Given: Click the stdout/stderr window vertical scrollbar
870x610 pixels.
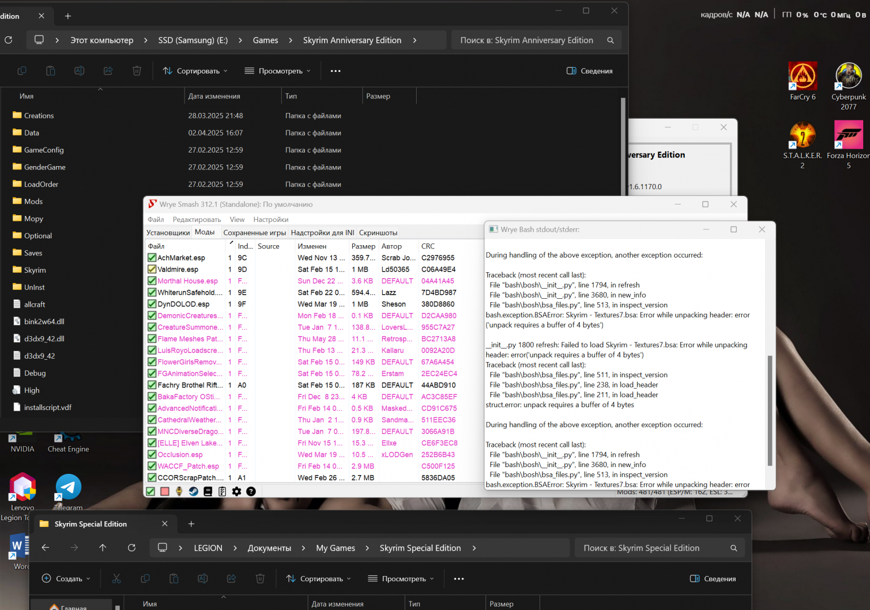Looking at the screenshot, I should click(x=770, y=410).
